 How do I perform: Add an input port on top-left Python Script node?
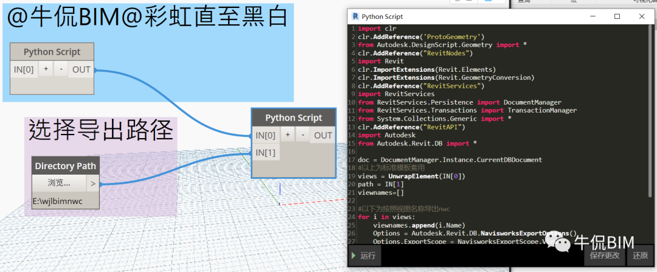[x=46, y=69]
